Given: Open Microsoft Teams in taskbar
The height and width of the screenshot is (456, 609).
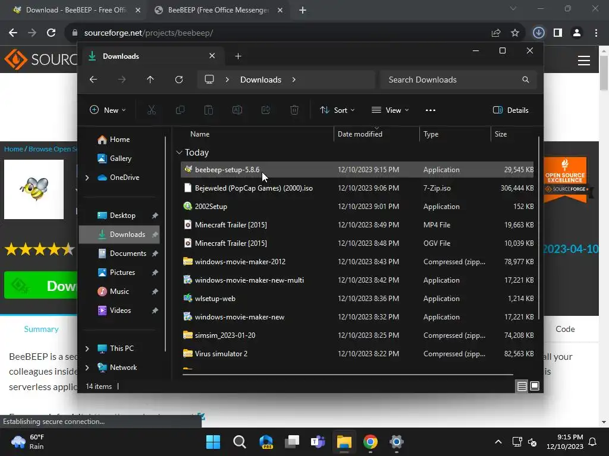Looking at the screenshot, I should click(318, 442).
